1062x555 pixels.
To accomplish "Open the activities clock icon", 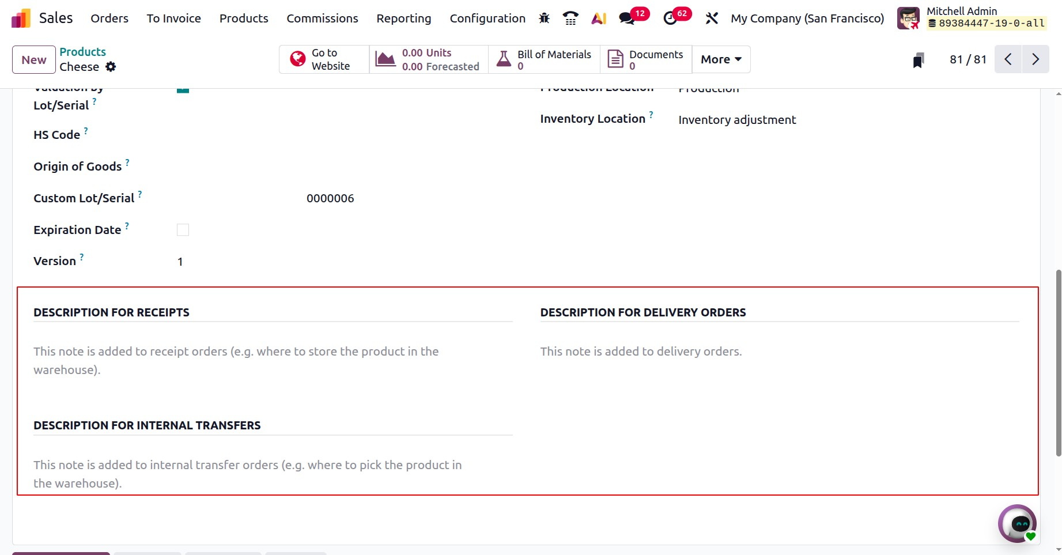I will point(670,18).
